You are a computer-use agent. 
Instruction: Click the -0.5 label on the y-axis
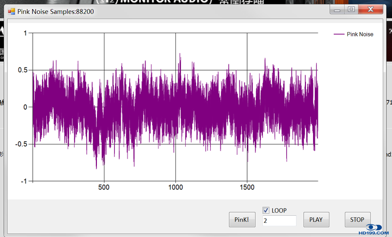[21, 144]
